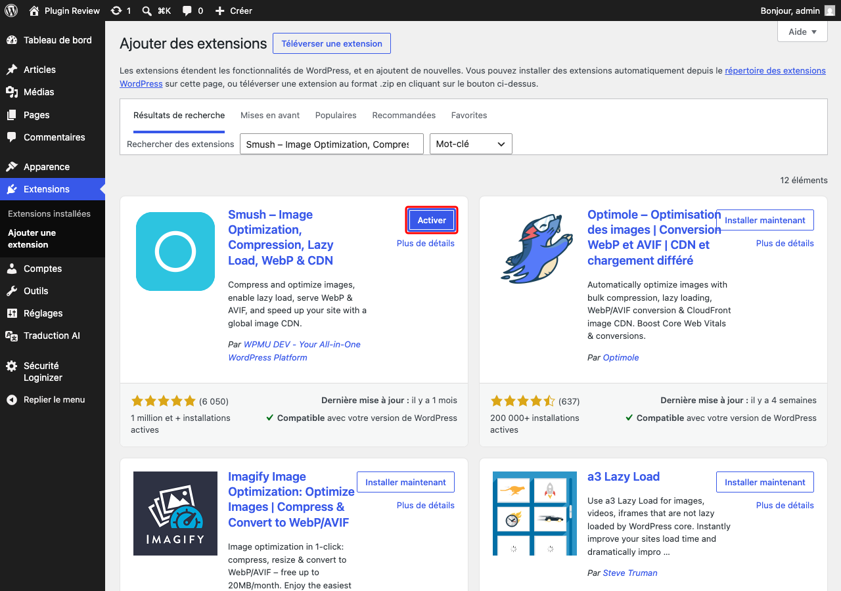
Task: Click the Outils wrench icon
Action: 12,291
